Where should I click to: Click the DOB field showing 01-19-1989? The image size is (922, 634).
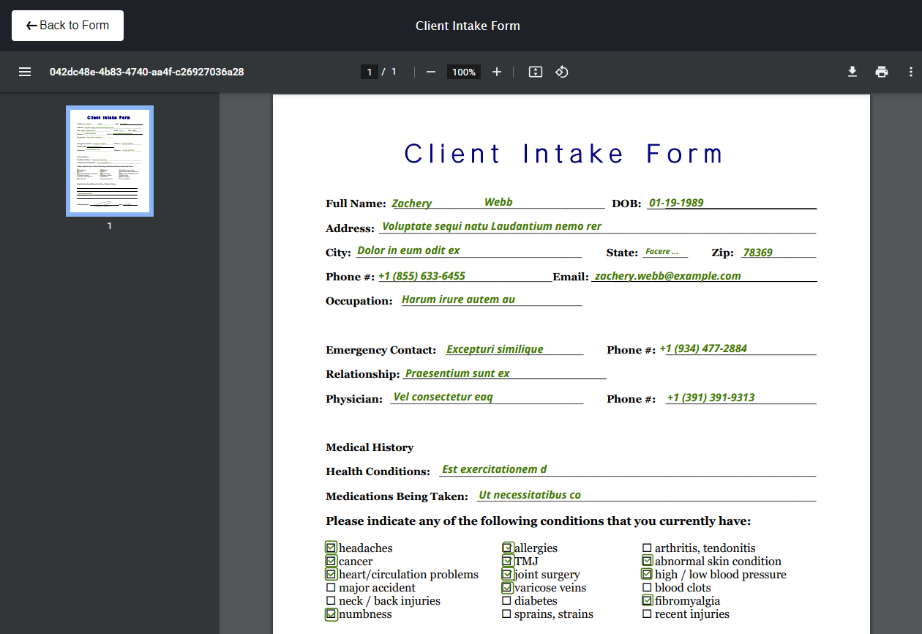tap(730, 203)
